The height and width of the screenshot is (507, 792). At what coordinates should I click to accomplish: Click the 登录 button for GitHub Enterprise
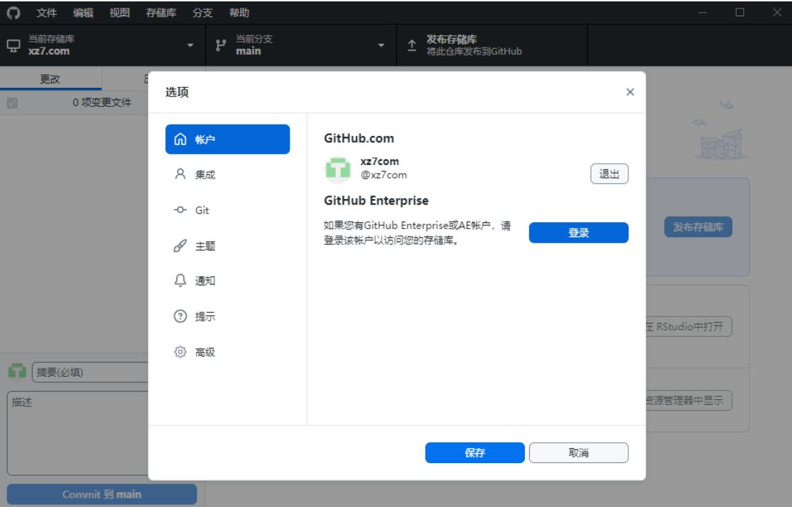[x=578, y=232]
